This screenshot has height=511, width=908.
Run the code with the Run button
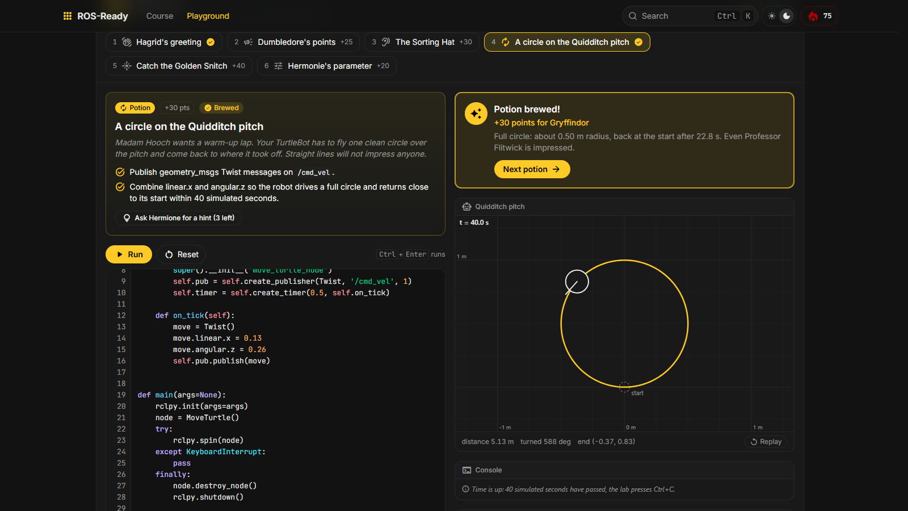click(x=129, y=254)
